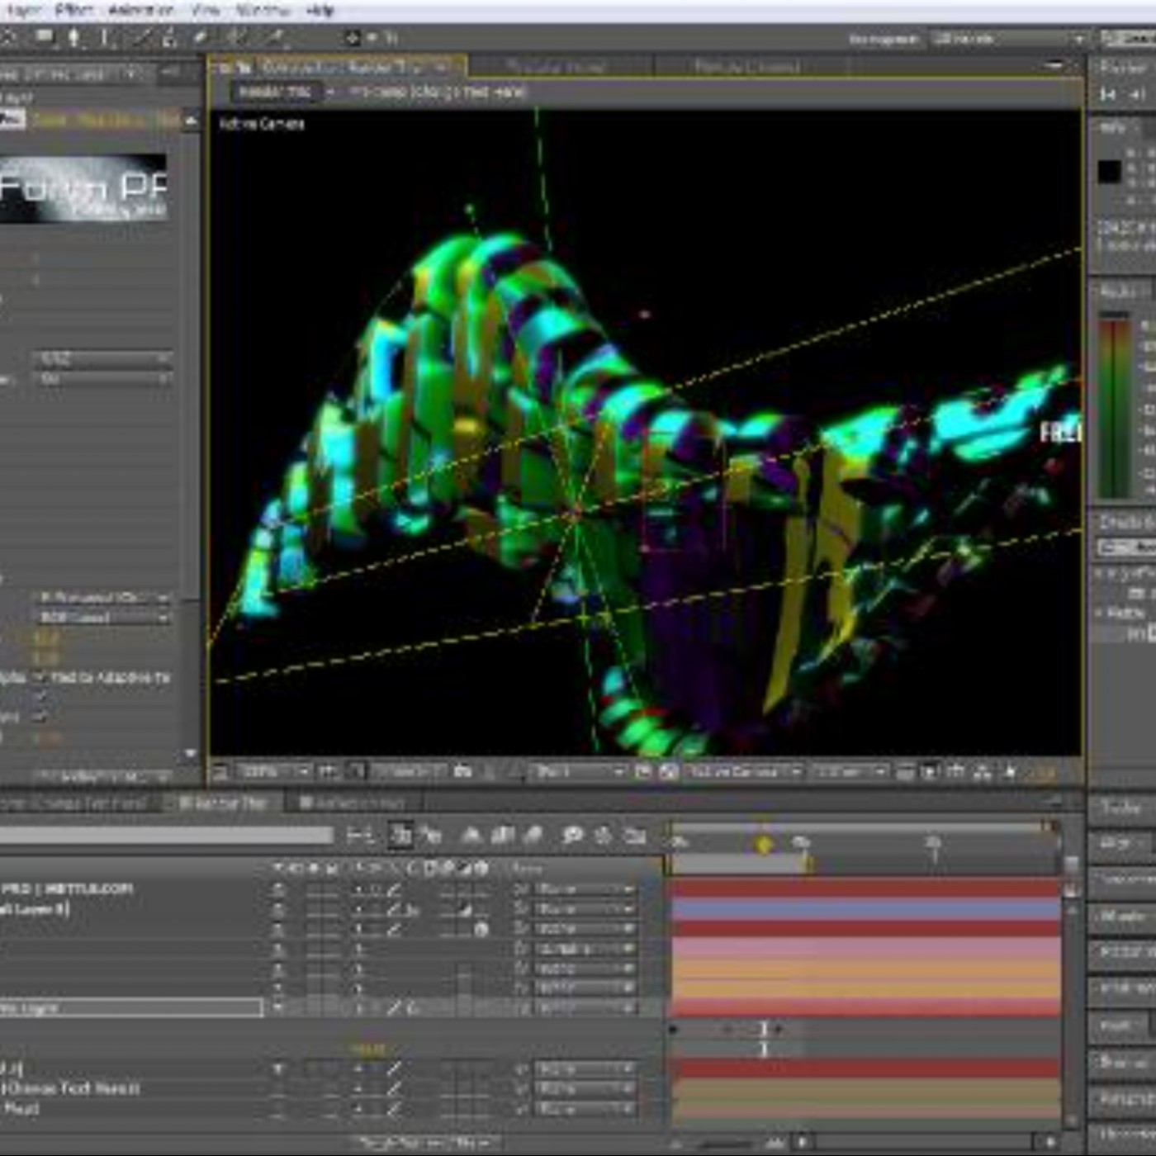This screenshot has height=1156, width=1156.
Task: Open the magnification ratio dropdown
Action: 272,771
